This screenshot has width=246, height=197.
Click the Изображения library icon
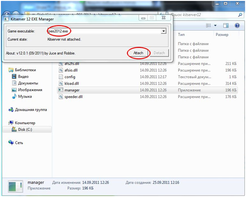pyautogui.click(x=14, y=90)
